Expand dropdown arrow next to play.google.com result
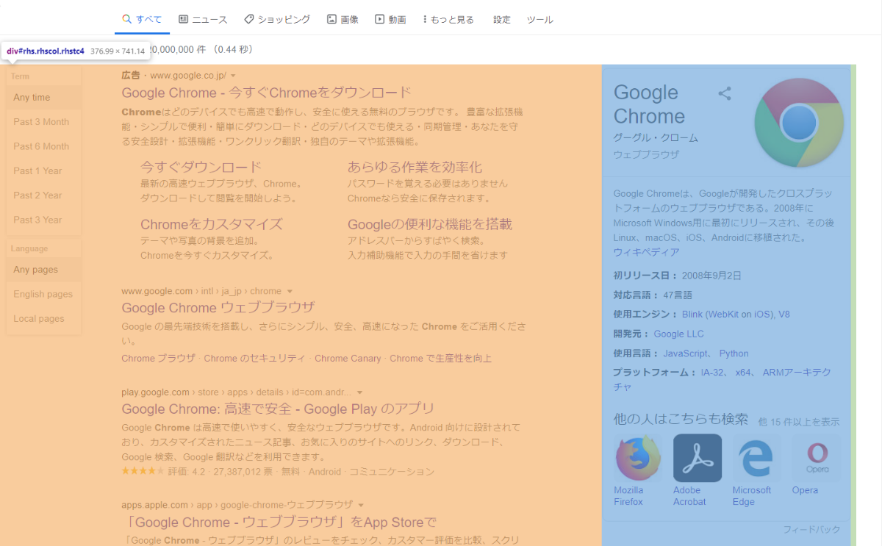The image size is (882, 546). pyautogui.click(x=359, y=392)
